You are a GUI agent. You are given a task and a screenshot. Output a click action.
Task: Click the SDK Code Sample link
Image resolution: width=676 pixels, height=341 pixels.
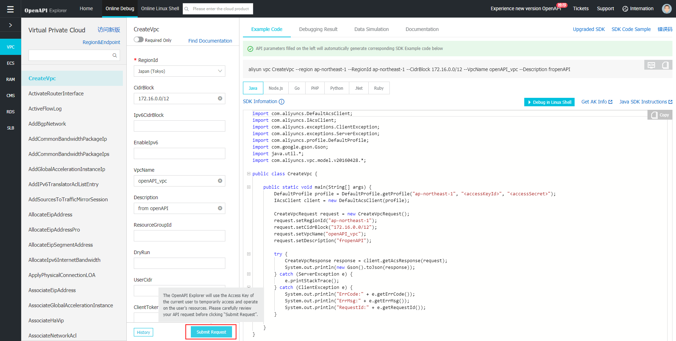pyautogui.click(x=631, y=29)
